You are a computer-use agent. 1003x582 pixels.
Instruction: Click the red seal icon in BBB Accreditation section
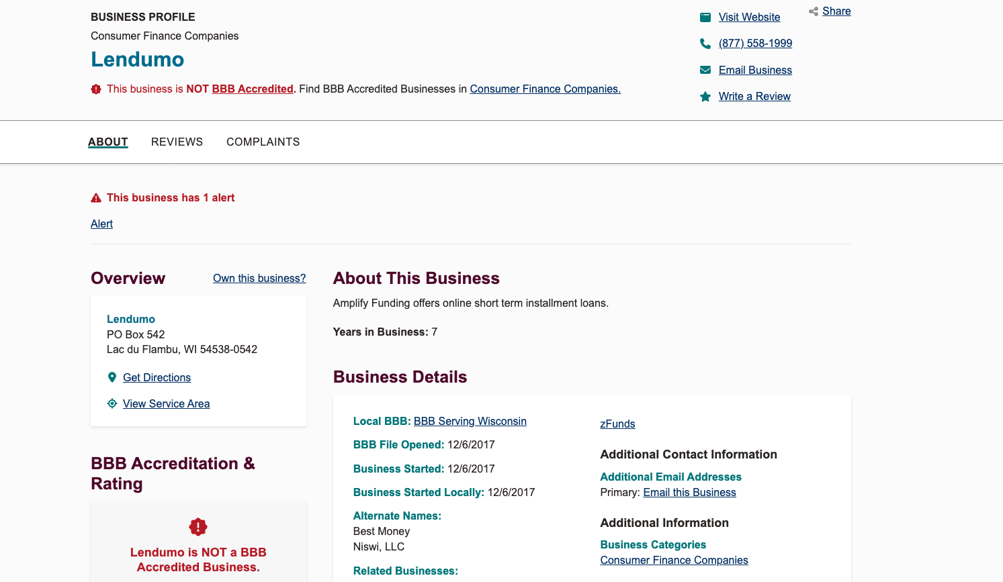198,527
